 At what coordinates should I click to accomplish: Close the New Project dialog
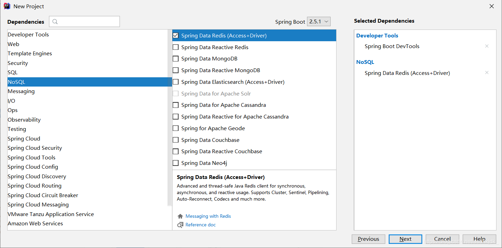pyautogui.click(x=492, y=6)
